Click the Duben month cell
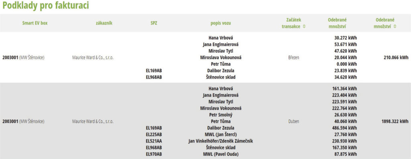 [x=293, y=122]
